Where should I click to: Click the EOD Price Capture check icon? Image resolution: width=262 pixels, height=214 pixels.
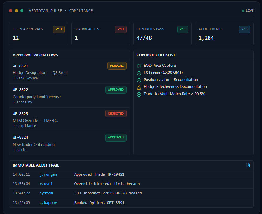click(139, 66)
